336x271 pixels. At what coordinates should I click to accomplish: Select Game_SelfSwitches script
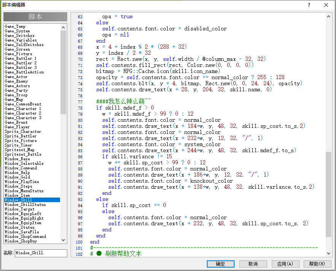(x=24, y=45)
